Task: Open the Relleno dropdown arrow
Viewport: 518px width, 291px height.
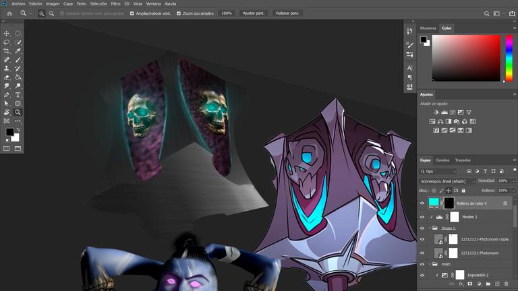Action: pyautogui.click(x=513, y=191)
